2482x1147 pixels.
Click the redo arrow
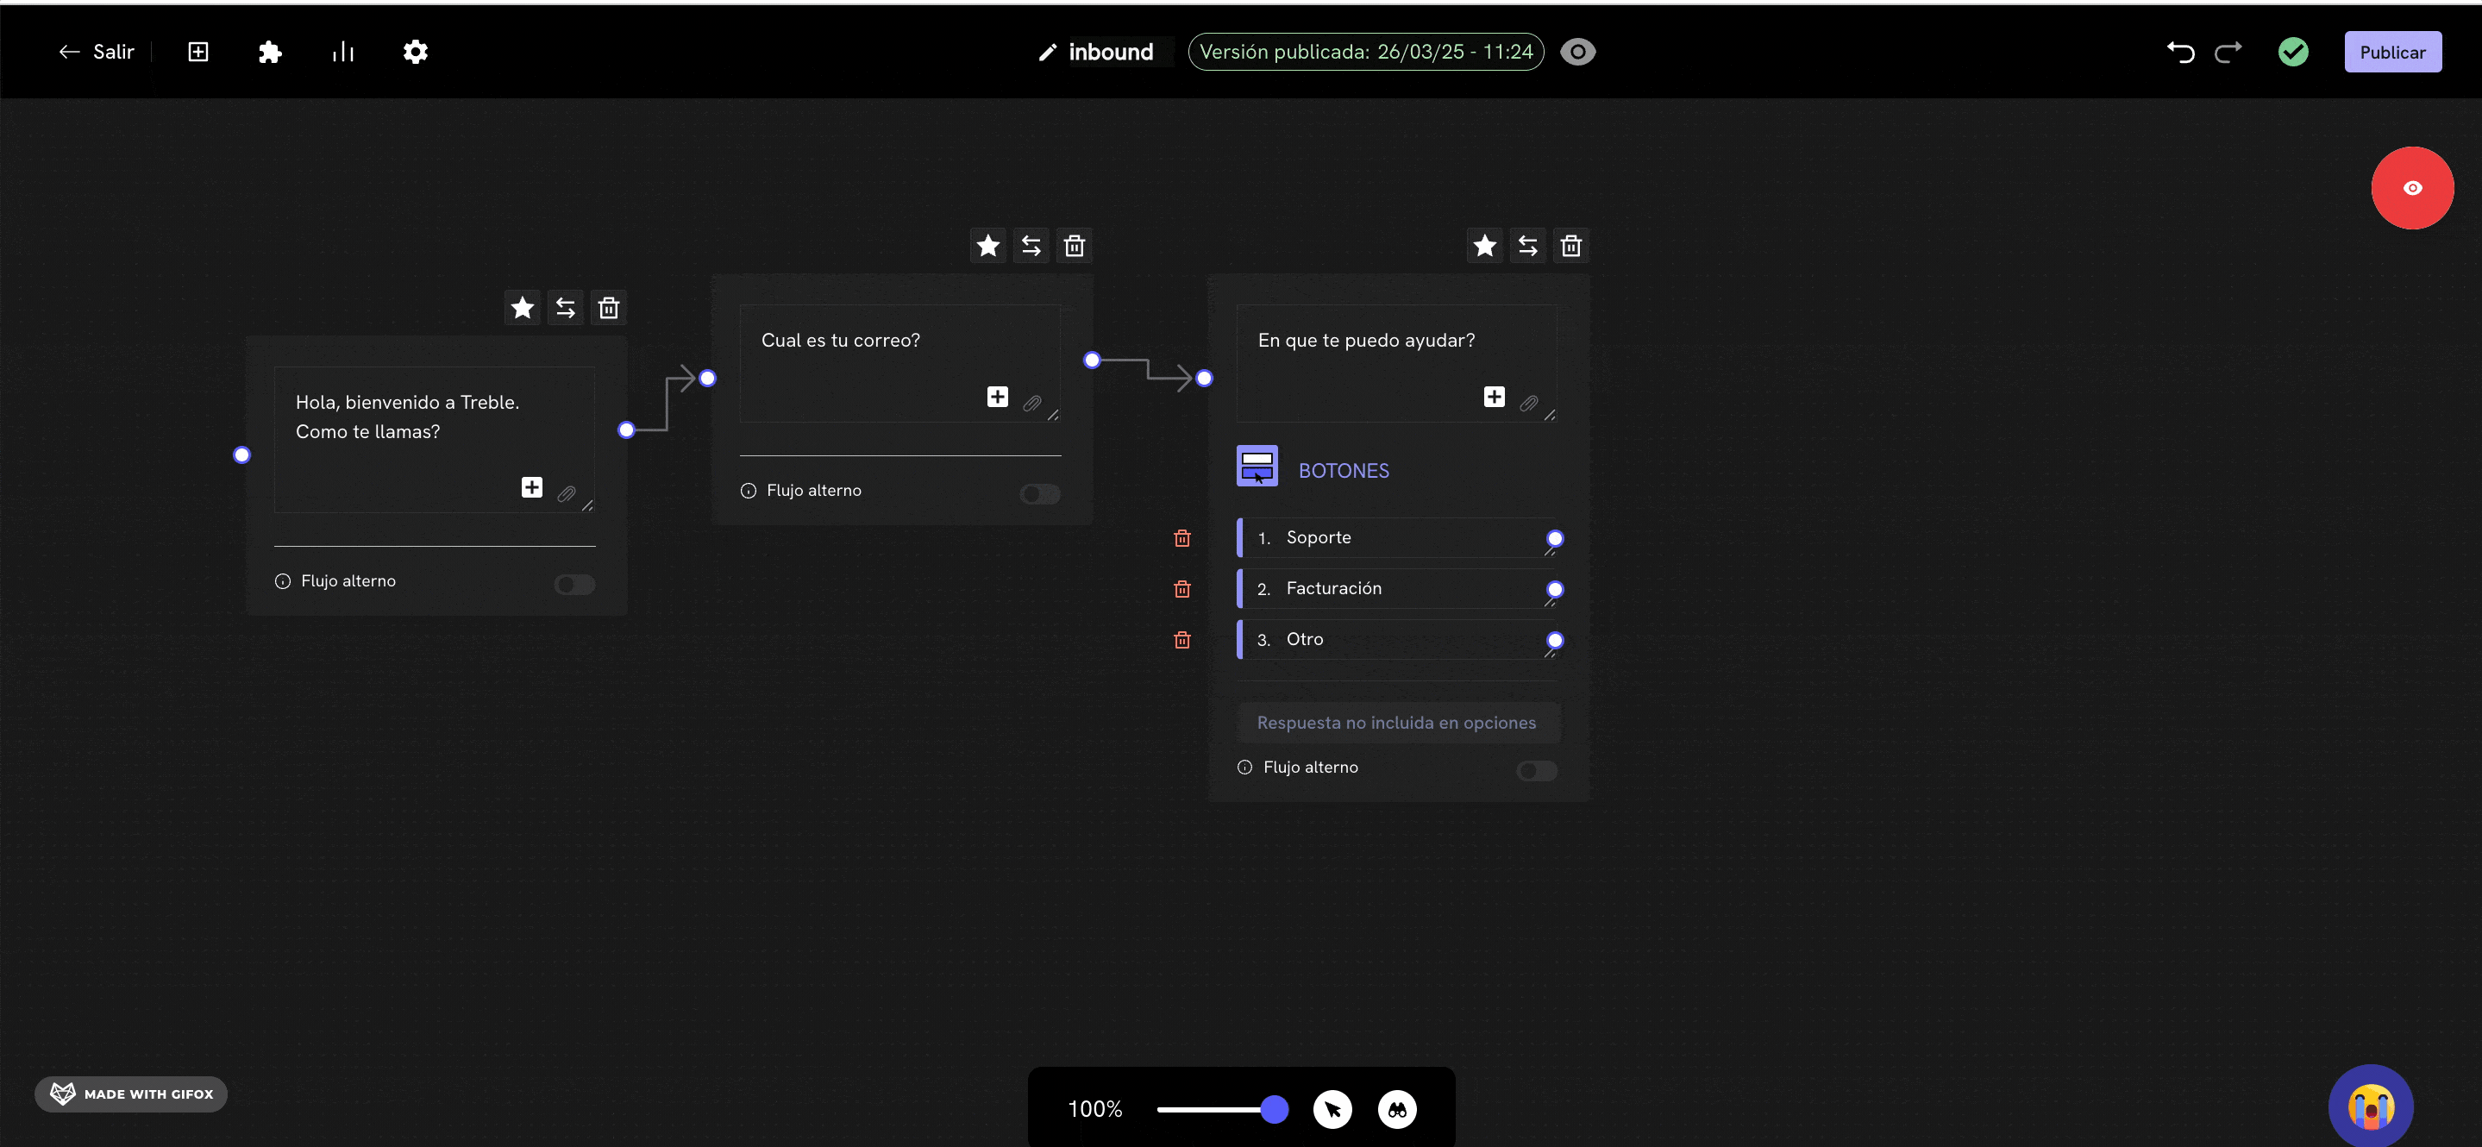(2228, 52)
